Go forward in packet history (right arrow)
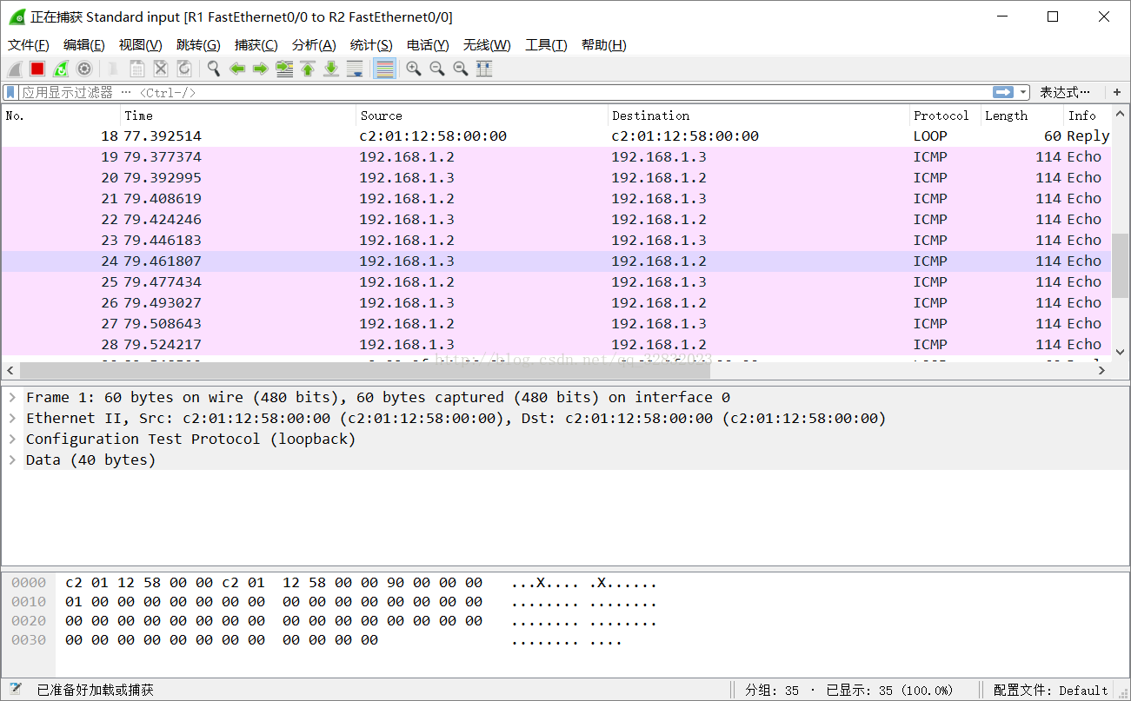 pos(260,69)
